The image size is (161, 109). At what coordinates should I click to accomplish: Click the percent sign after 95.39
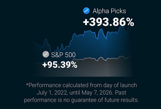(75, 65)
